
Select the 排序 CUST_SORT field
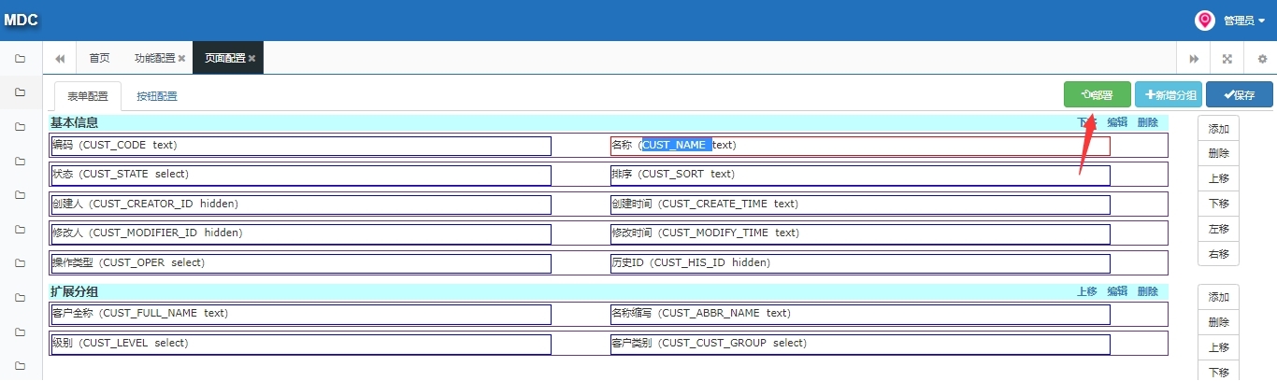860,175
